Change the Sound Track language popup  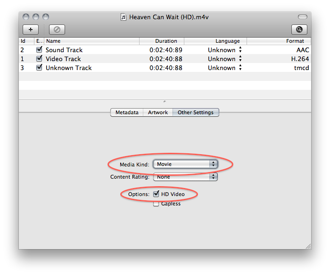click(x=240, y=50)
